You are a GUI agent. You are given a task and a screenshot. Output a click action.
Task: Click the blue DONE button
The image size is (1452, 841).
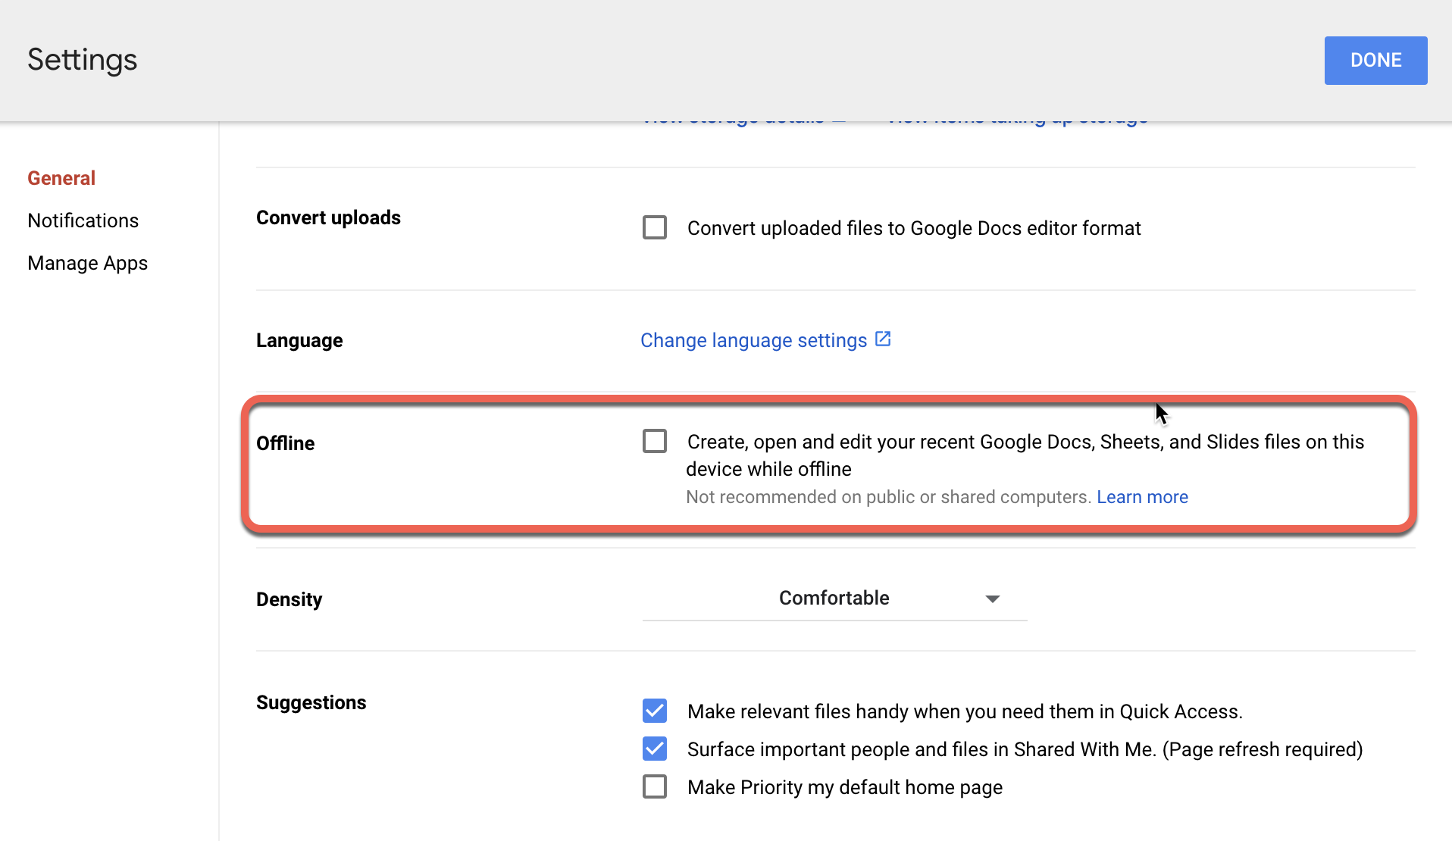pos(1375,61)
